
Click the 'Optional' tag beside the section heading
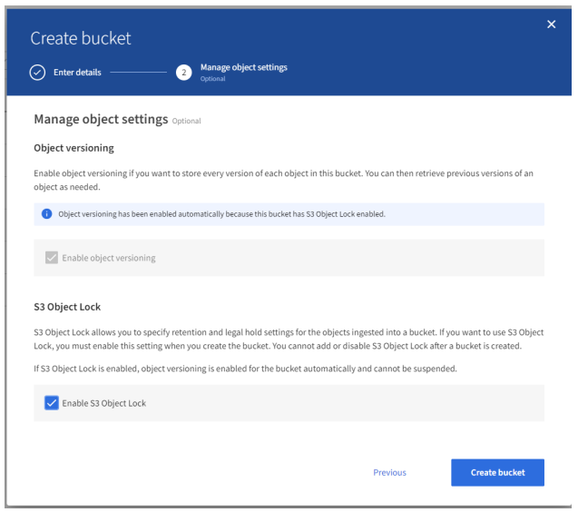(184, 121)
